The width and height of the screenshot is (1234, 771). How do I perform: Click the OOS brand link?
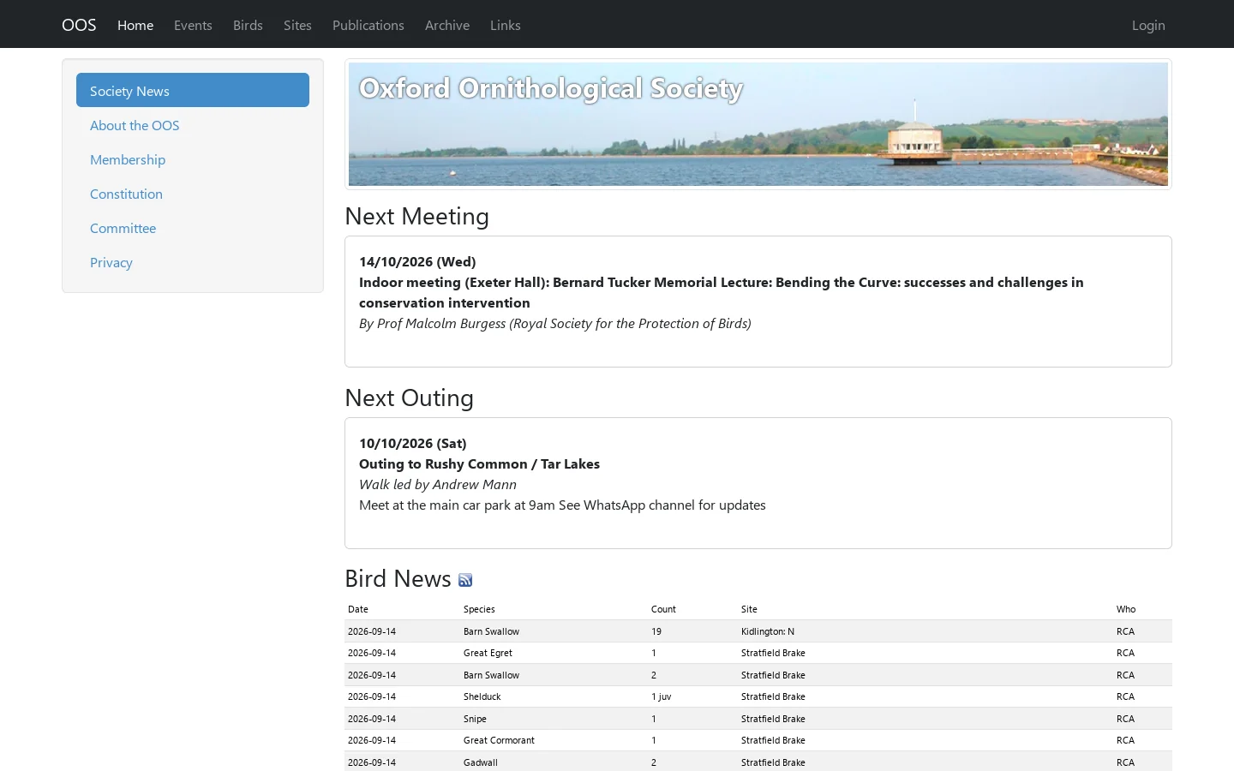point(79,25)
